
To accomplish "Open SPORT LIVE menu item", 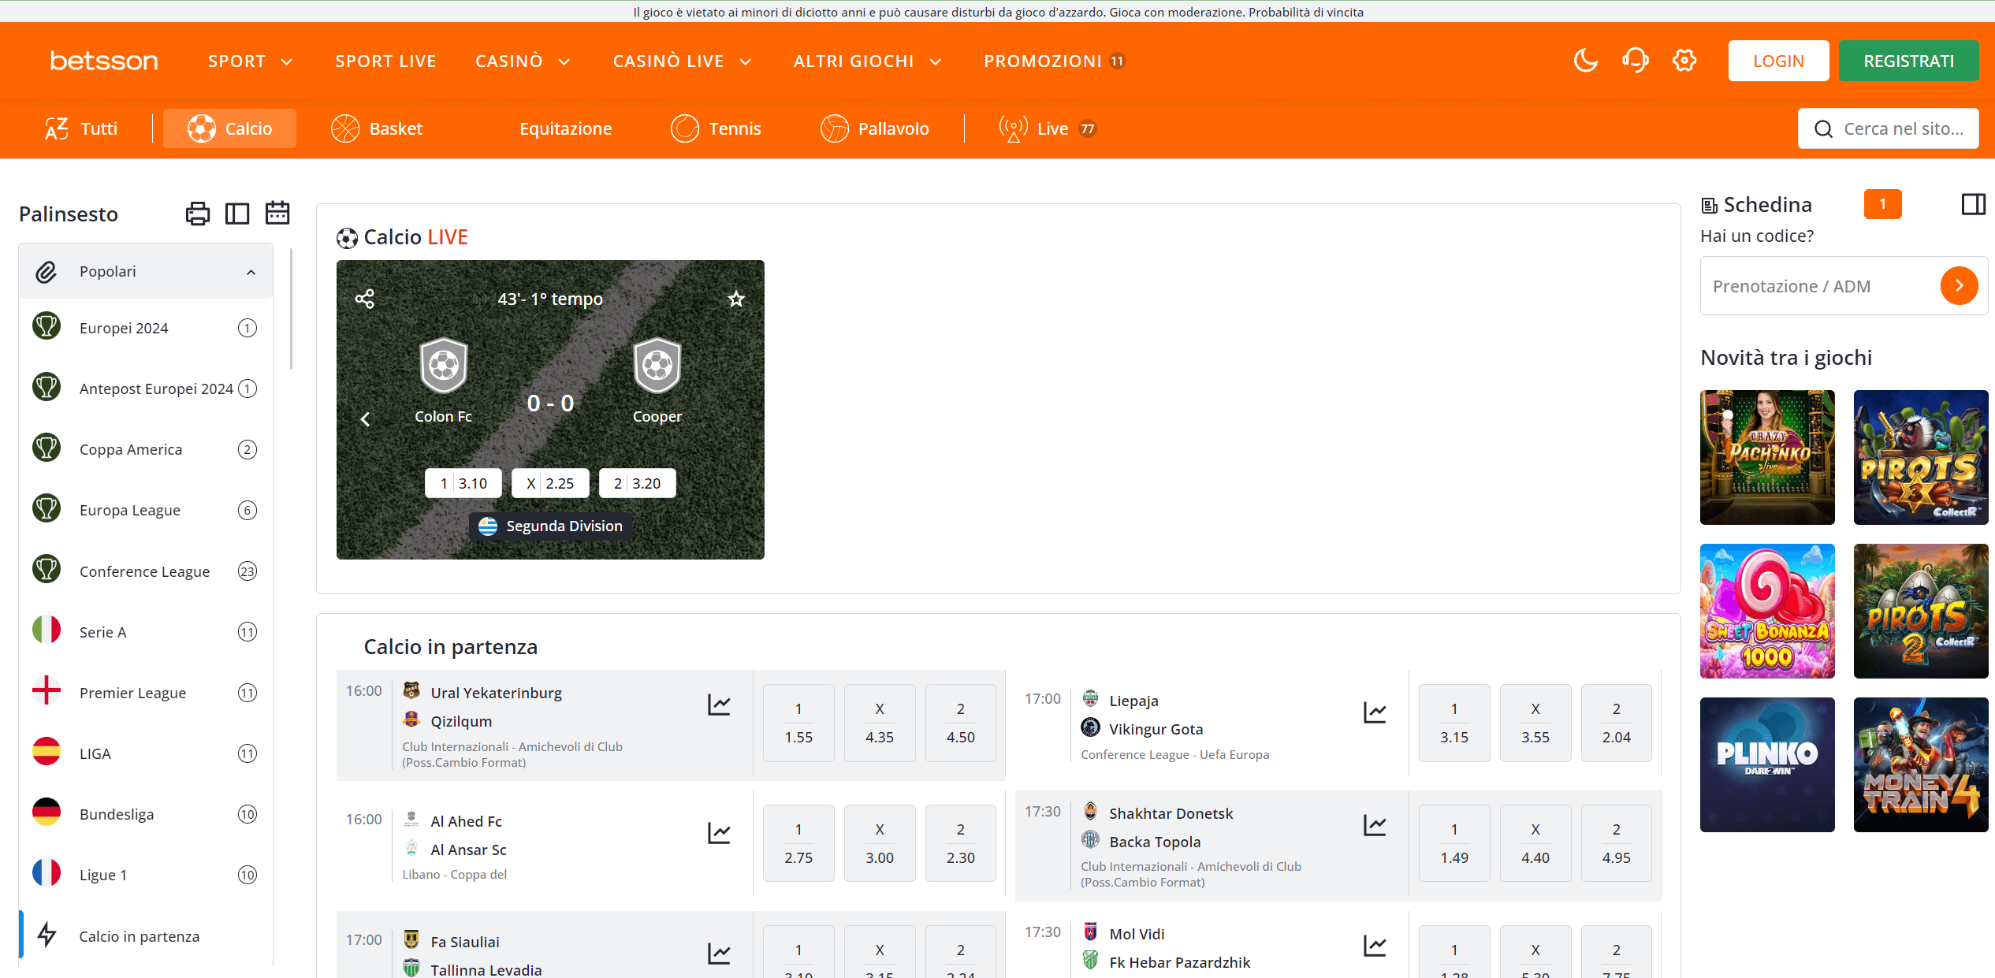I will tap(385, 61).
